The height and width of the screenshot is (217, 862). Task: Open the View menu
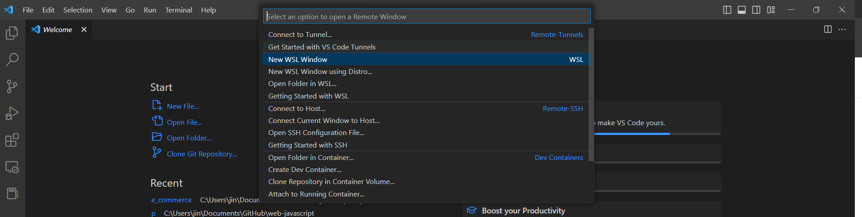click(109, 10)
